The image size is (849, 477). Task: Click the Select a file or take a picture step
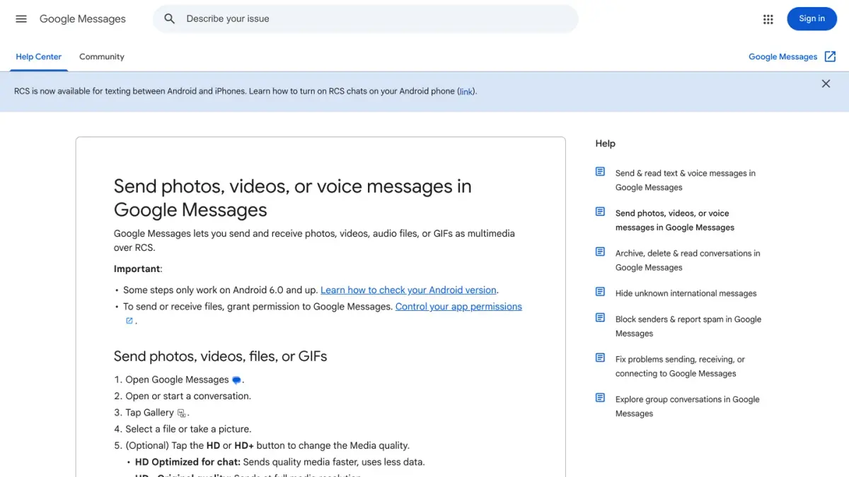pyautogui.click(x=188, y=429)
